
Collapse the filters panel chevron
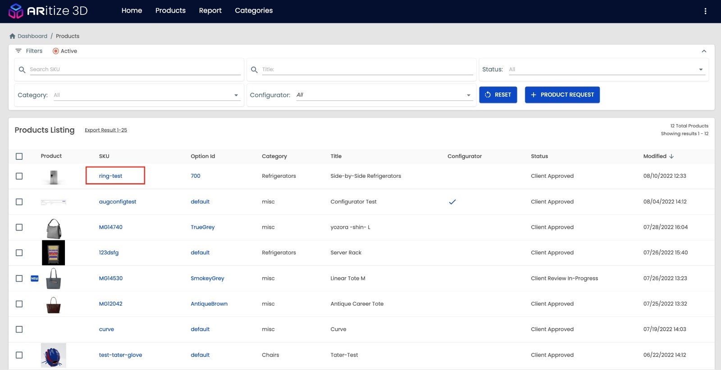[x=704, y=51]
